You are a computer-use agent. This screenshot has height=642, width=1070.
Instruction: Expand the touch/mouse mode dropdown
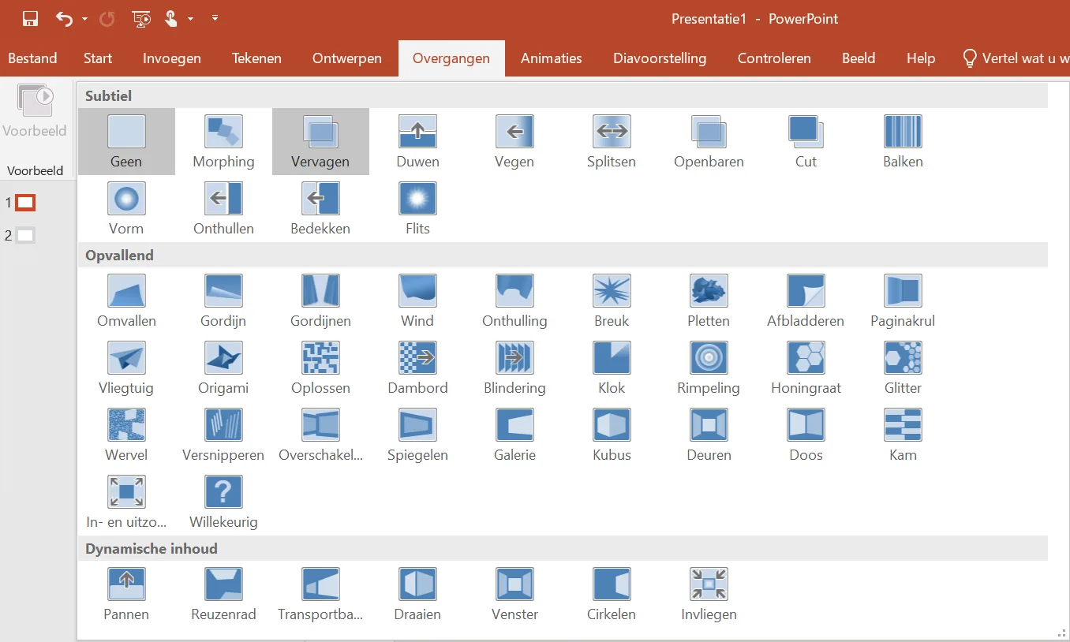(191, 19)
